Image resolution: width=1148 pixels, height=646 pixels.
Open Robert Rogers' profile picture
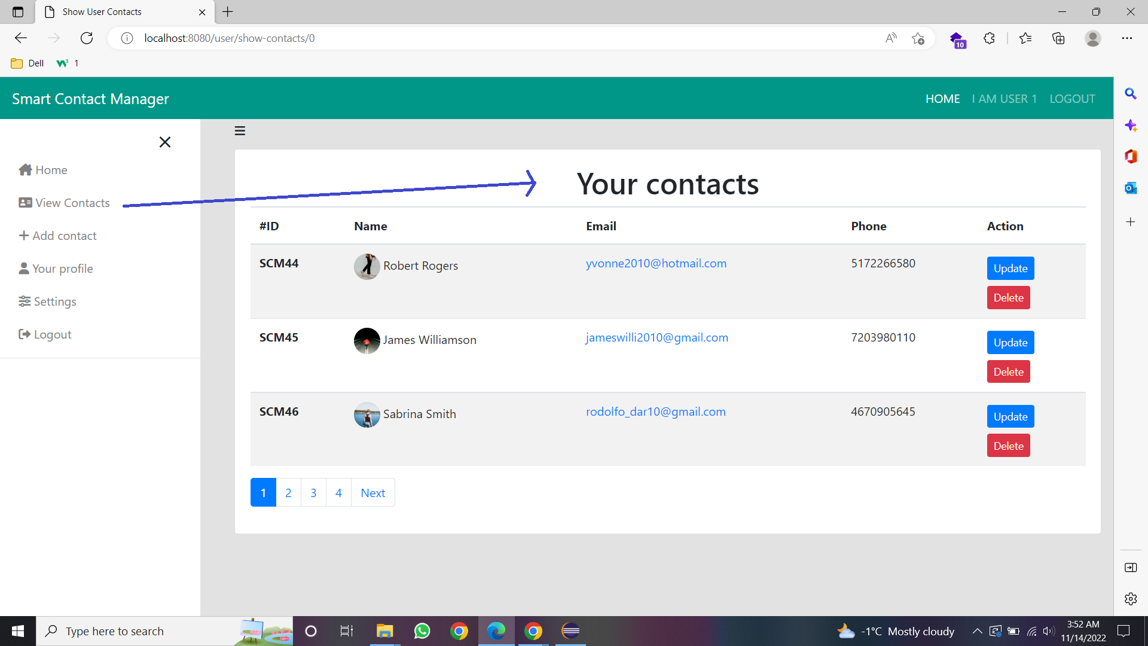point(367,266)
